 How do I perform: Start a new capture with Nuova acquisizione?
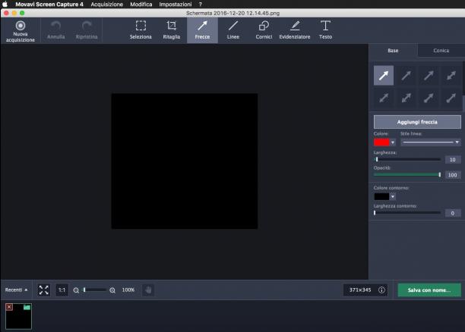[x=21, y=30]
